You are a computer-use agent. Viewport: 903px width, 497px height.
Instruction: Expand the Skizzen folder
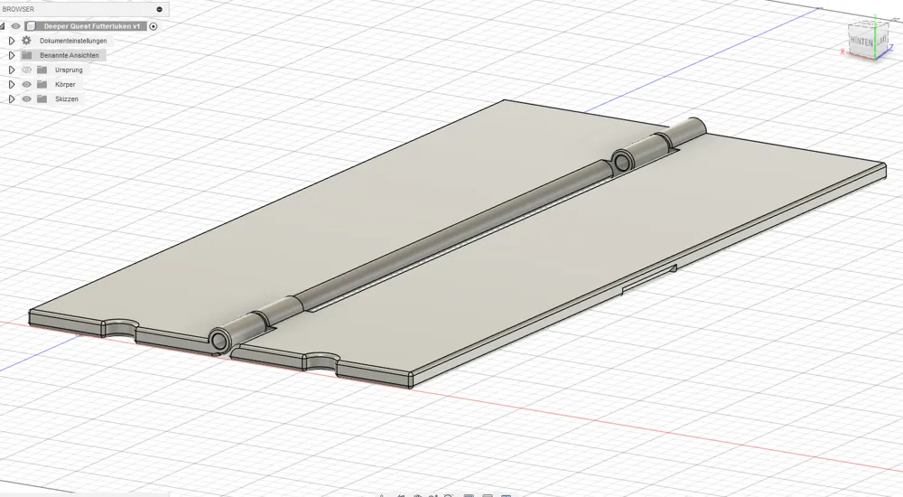11,99
